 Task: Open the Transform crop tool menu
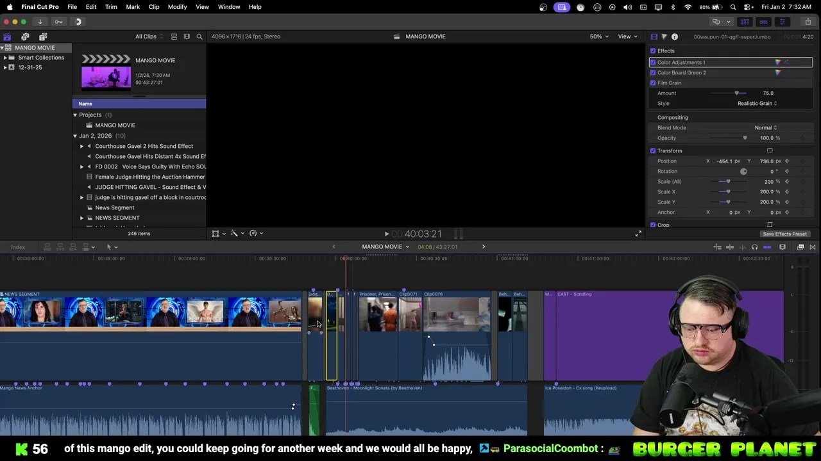point(218,234)
